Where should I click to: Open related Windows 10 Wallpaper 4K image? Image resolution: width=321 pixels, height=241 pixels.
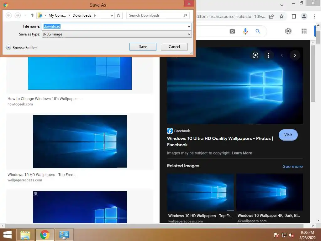coord(269,192)
